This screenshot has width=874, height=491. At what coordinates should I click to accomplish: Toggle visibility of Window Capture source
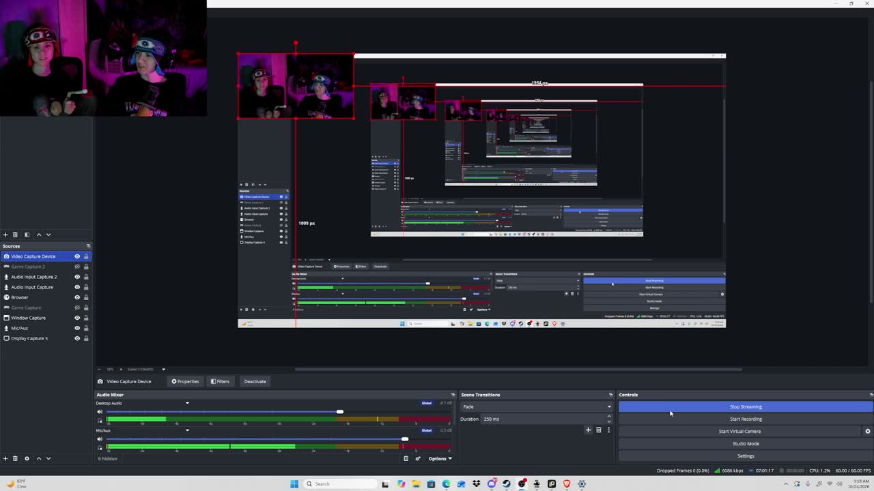pyautogui.click(x=77, y=318)
